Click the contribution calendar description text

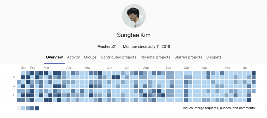pos(219,108)
